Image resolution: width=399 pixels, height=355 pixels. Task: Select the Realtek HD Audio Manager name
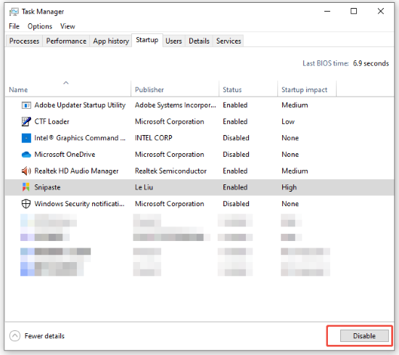(76, 171)
